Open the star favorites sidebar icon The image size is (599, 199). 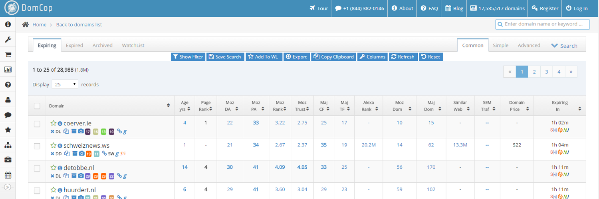[x=8, y=130]
